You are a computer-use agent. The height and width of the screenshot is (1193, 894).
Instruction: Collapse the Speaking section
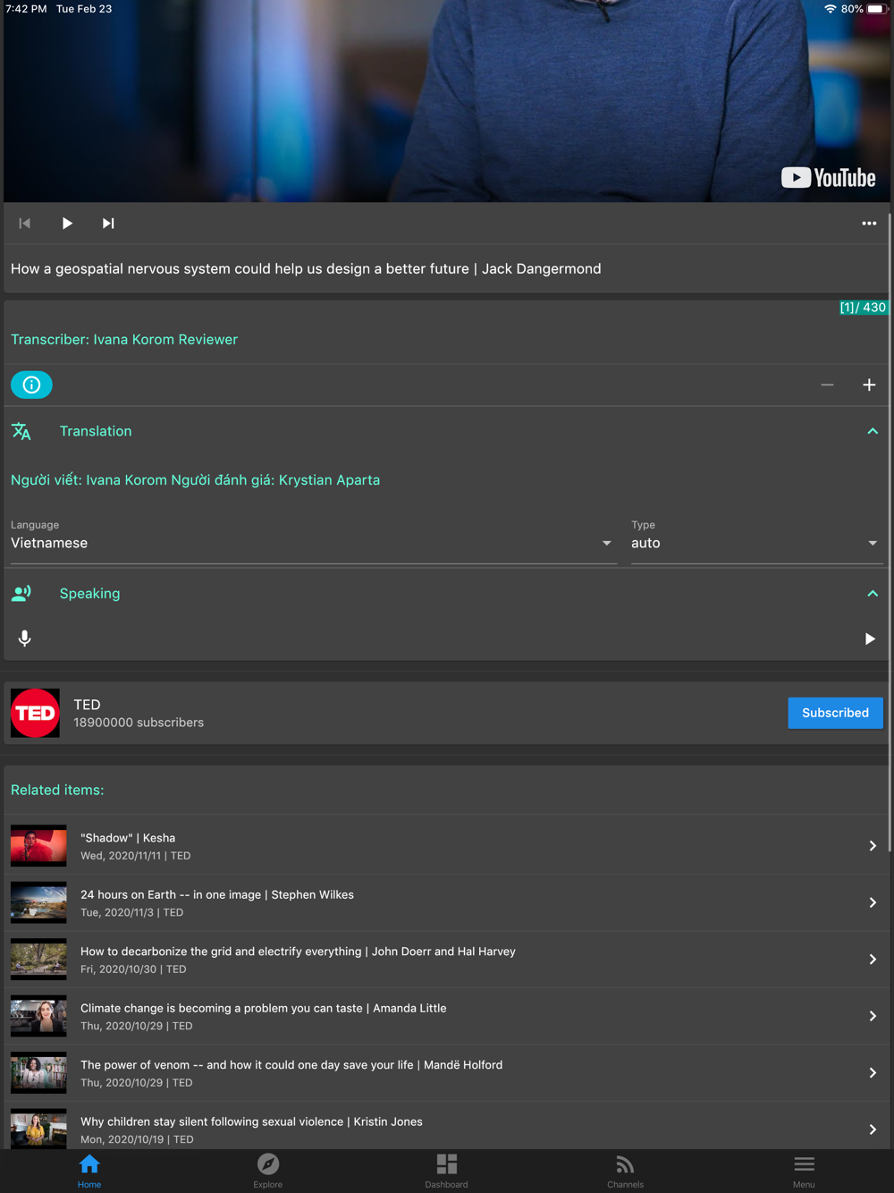click(872, 594)
